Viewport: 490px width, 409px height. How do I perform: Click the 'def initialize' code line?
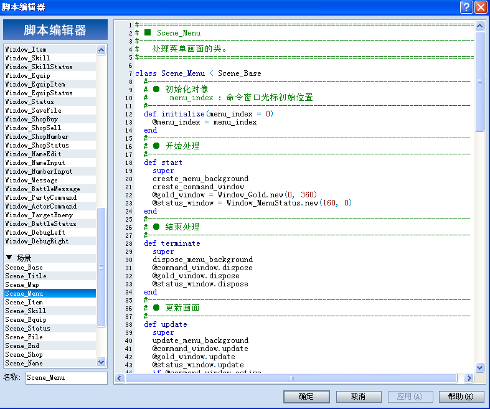[209, 114]
